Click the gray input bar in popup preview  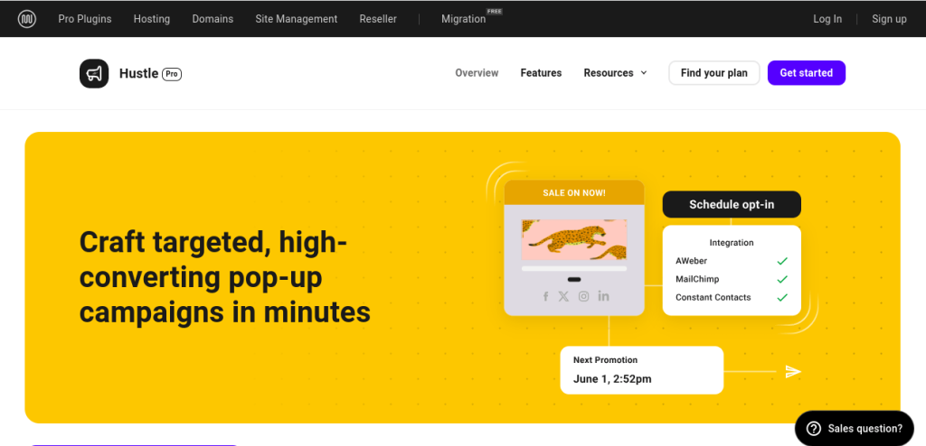pos(574,268)
